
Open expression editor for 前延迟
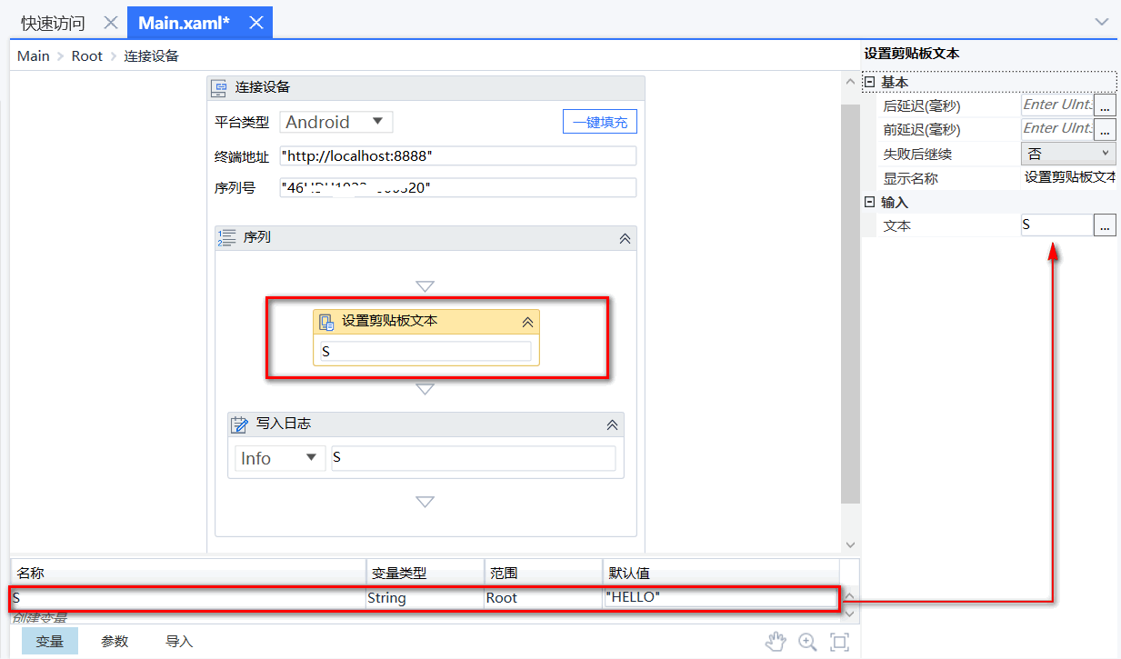click(x=1105, y=129)
